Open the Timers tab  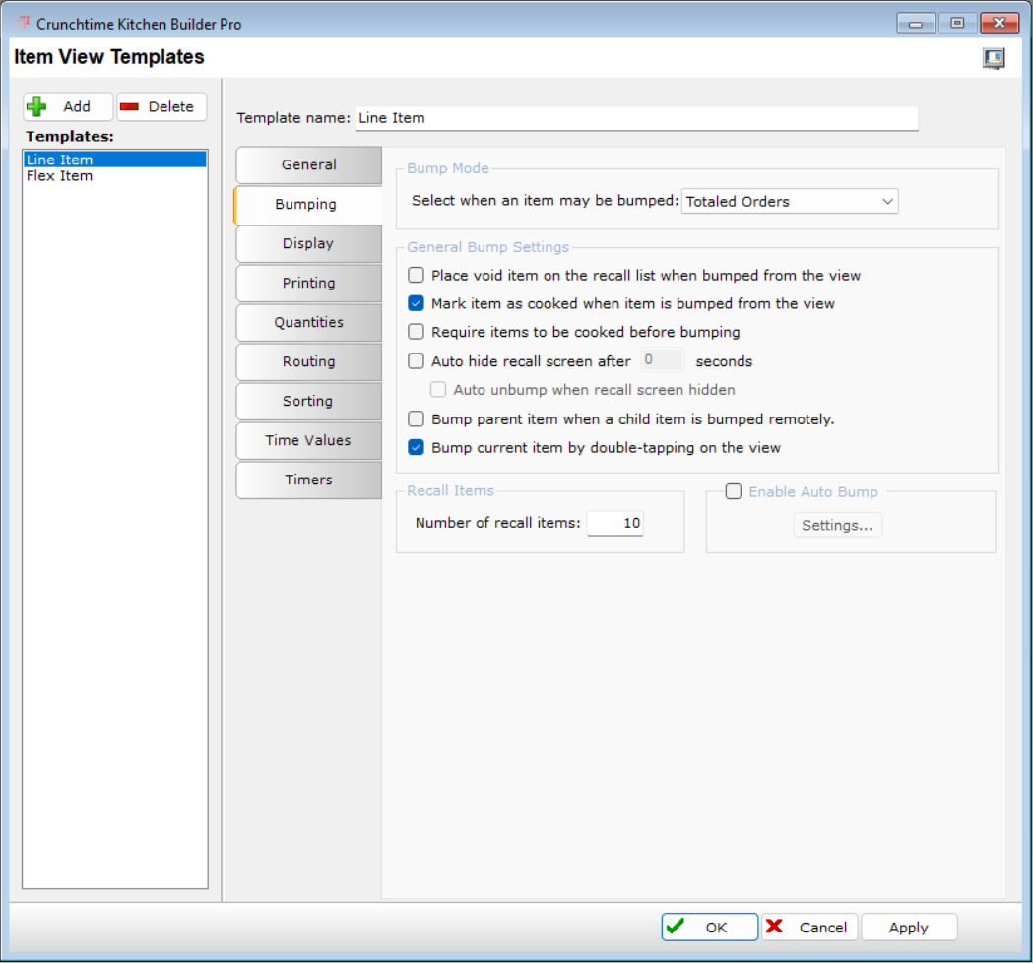tap(308, 481)
